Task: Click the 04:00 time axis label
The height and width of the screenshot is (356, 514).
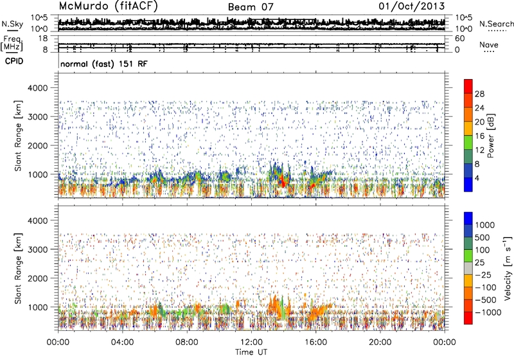Action: click(x=122, y=343)
